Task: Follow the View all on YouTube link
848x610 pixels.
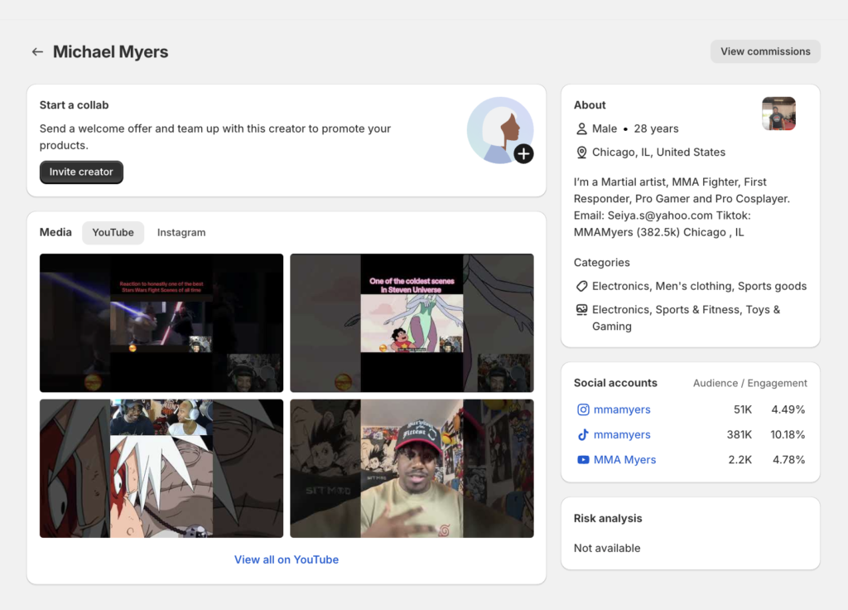Action: coord(287,559)
